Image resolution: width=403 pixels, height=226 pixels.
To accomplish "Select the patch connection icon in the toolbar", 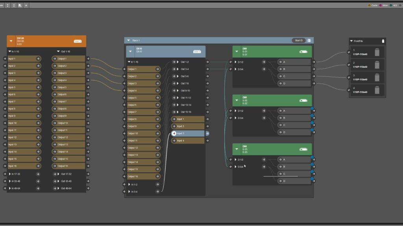I will [x=2, y=5].
